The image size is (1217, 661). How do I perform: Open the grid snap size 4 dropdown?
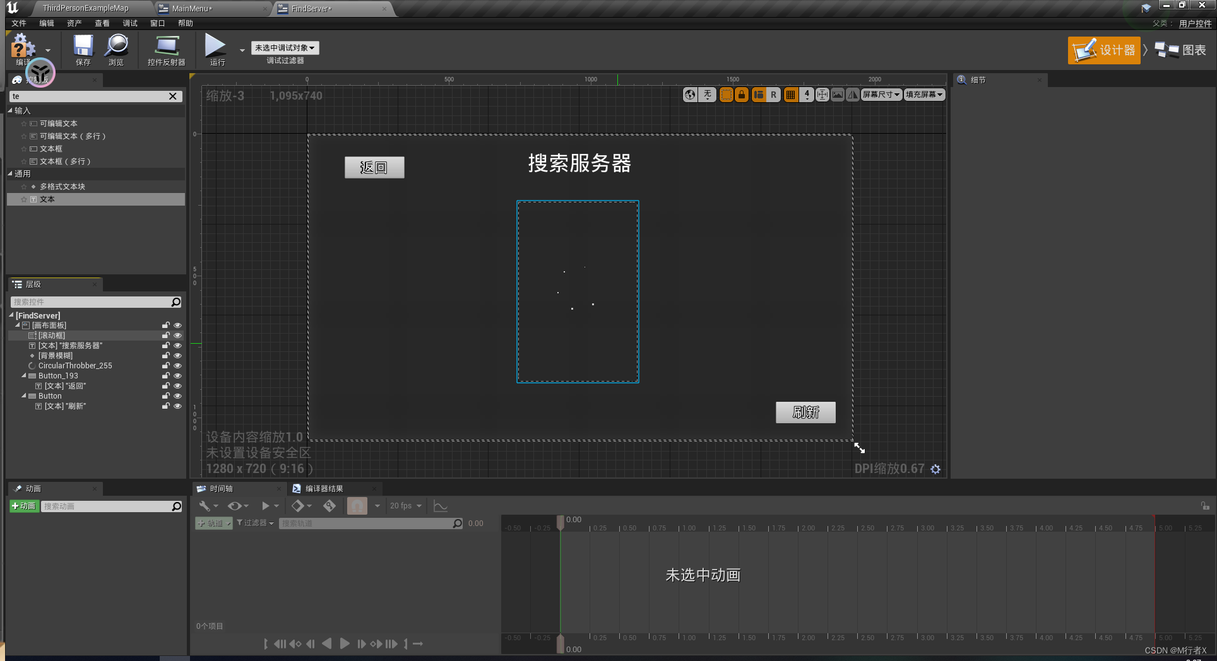click(x=807, y=95)
